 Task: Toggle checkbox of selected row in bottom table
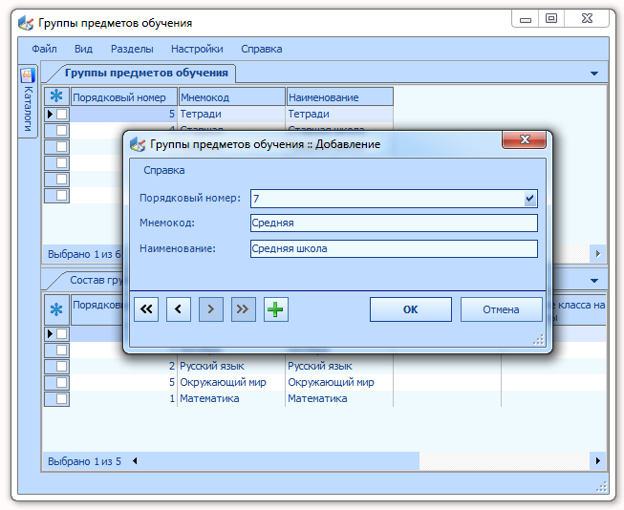62,333
